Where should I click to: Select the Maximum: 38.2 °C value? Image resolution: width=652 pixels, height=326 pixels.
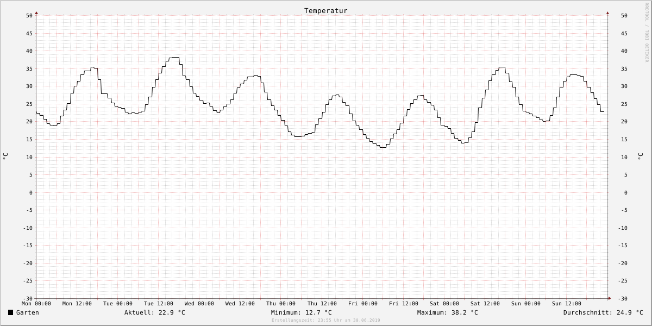click(x=448, y=312)
